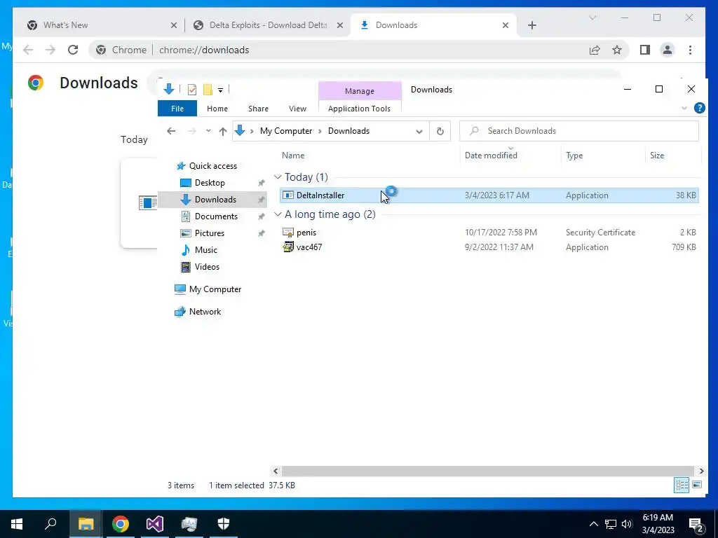Select Network in navigation pane
This screenshot has height=538, width=718.
point(205,312)
